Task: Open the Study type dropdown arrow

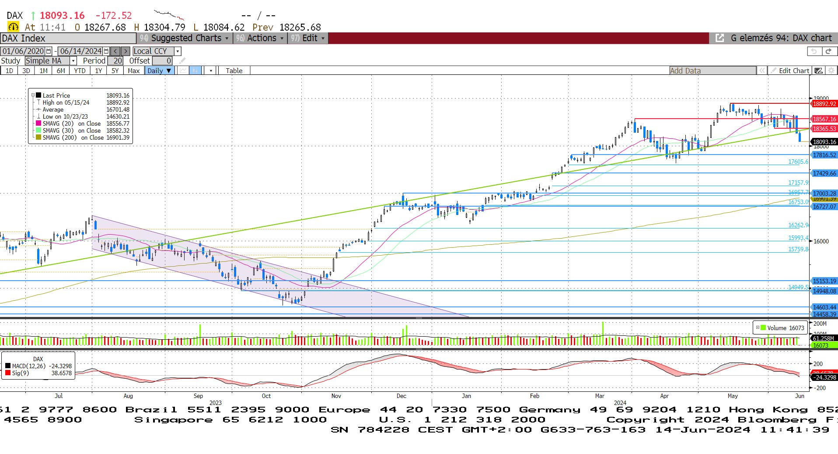Action: pyautogui.click(x=73, y=61)
